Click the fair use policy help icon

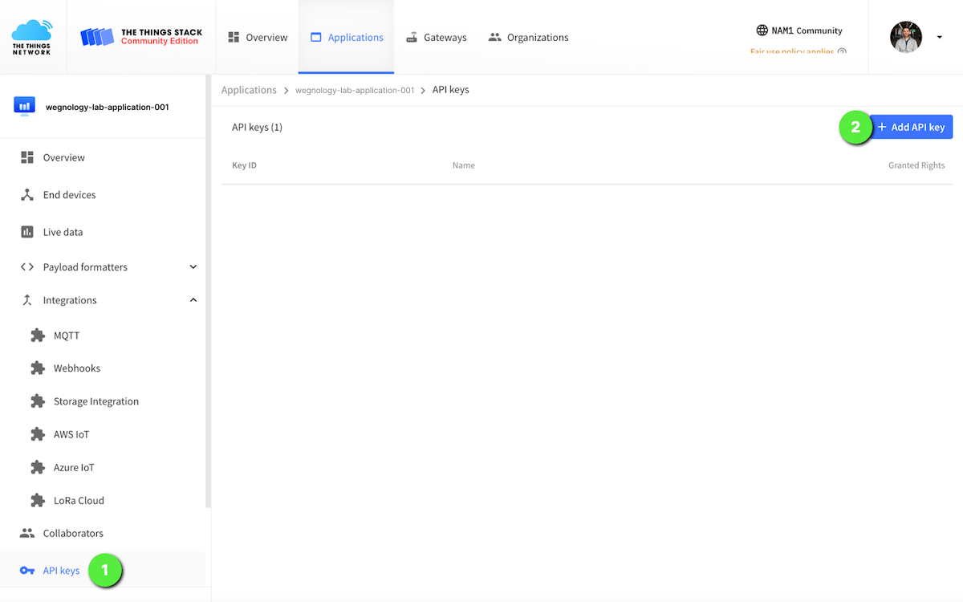point(842,51)
